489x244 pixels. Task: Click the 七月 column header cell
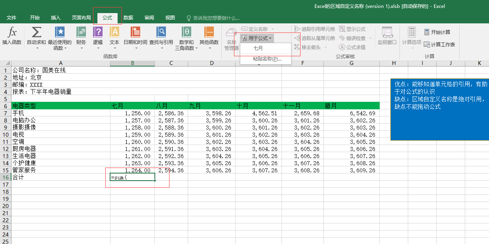(x=133, y=106)
